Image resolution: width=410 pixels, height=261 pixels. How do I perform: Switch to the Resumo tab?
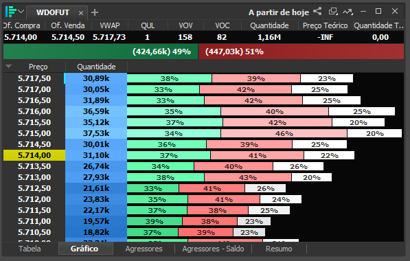point(279,249)
